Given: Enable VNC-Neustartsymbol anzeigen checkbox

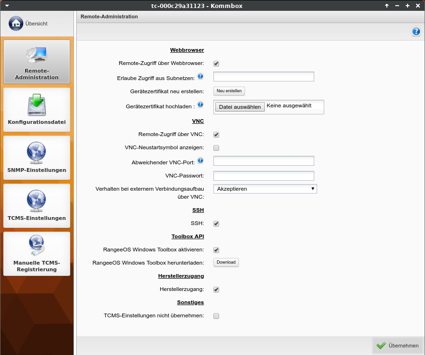Looking at the screenshot, I should 216,148.
